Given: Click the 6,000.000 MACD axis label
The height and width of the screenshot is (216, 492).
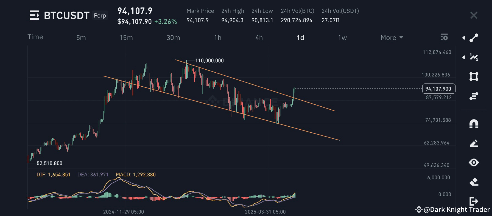Looking at the screenshot, I should pos(438,178).
